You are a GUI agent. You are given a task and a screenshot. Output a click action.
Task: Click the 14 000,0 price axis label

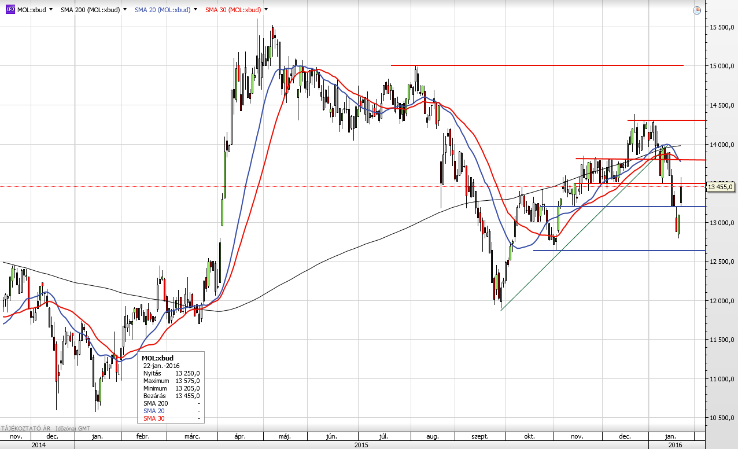pyautogui.click(x=721, y=144)
